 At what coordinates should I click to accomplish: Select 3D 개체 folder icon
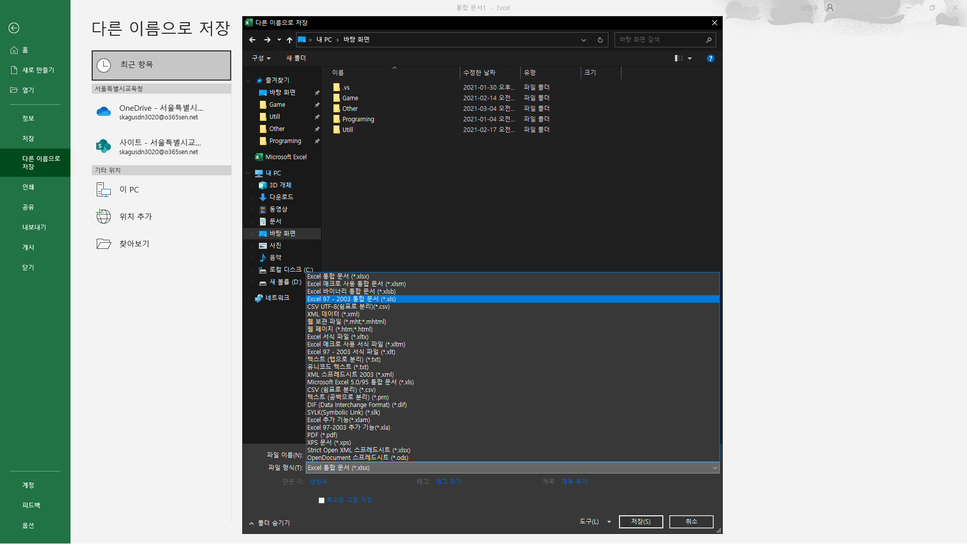click(x=262, y=185)
